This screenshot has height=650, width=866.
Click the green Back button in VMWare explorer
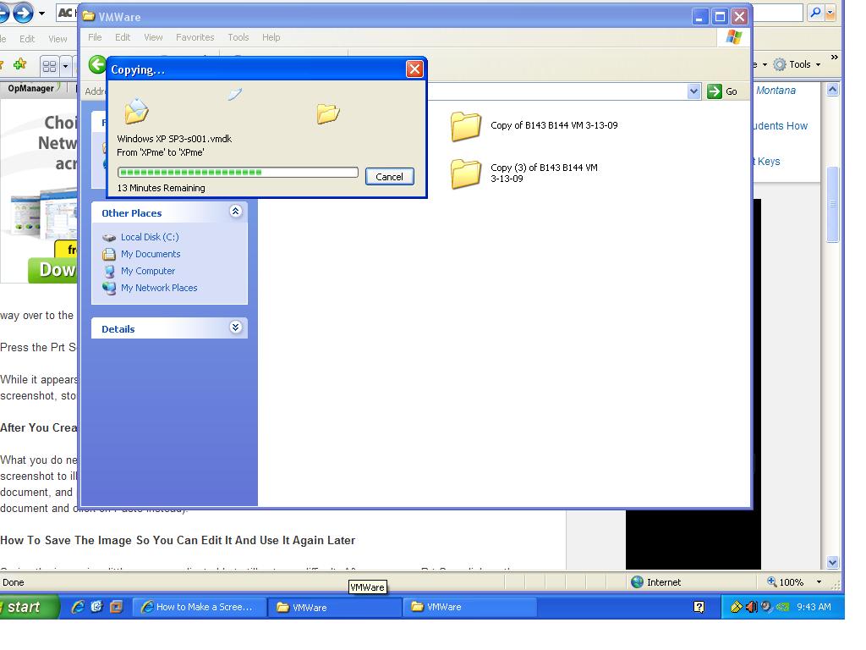click(x=97, y=64)
